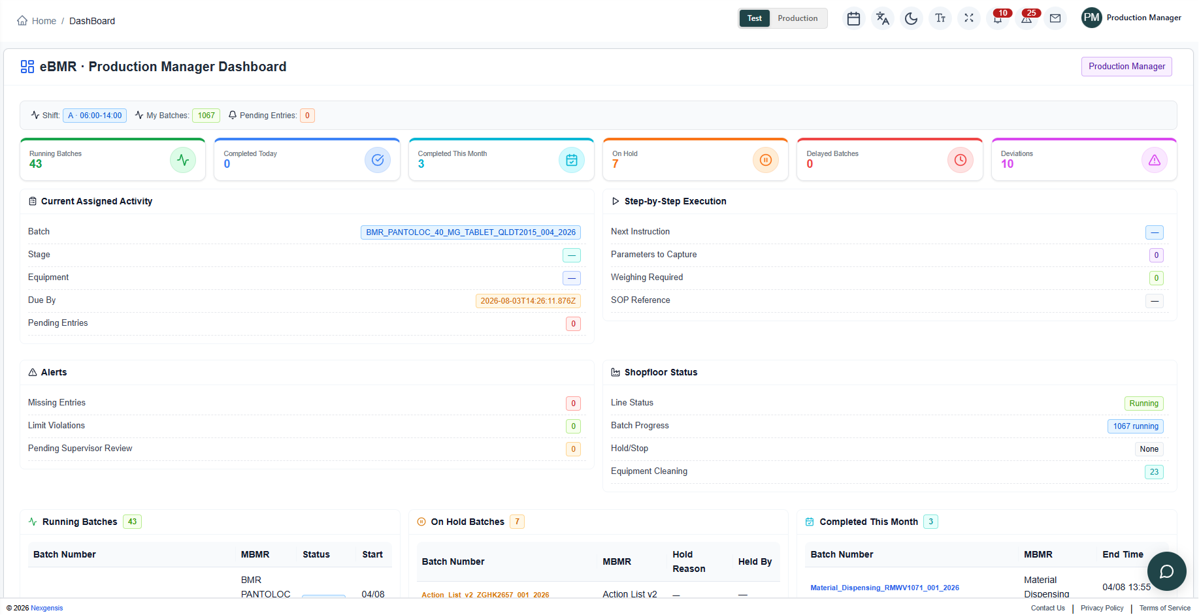Open Material_Dispensing_RMWV1071_001_2026 batch link
Screen dimensions: 1199x615
(x=885, y=588)
